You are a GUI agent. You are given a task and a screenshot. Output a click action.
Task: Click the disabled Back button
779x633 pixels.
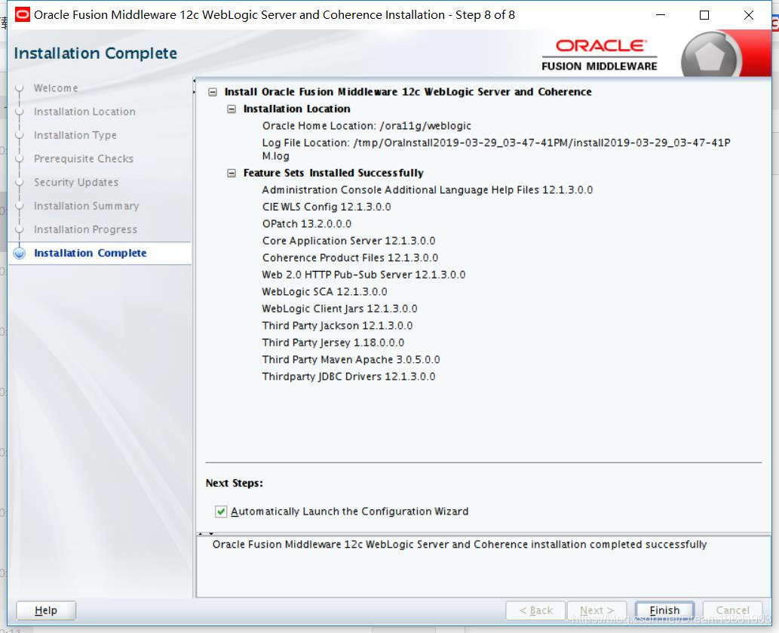pos(535,610)
